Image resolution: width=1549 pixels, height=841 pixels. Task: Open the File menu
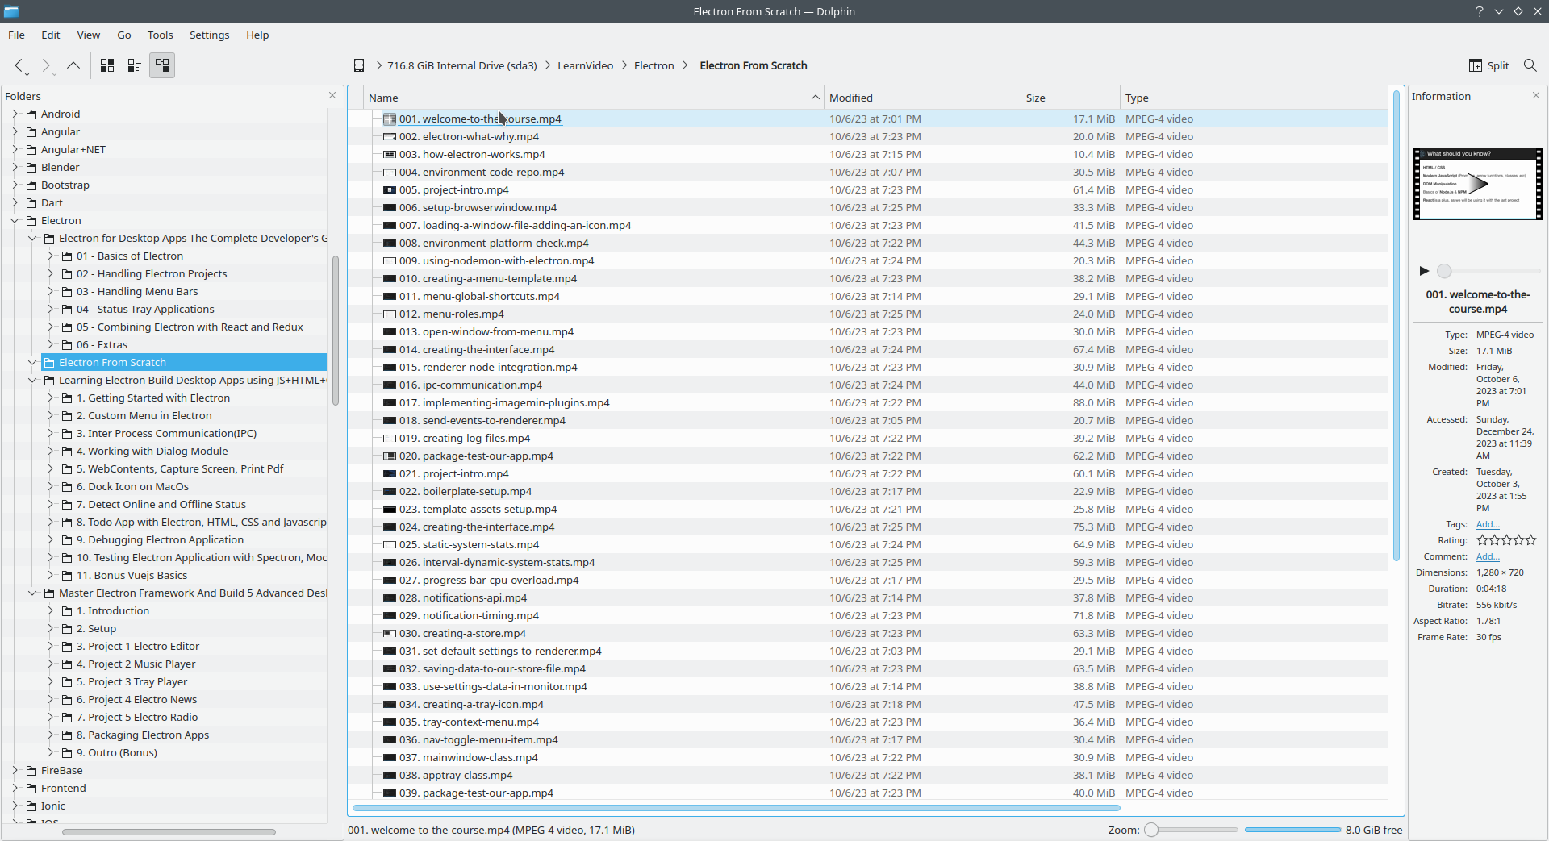pos(16,35)
